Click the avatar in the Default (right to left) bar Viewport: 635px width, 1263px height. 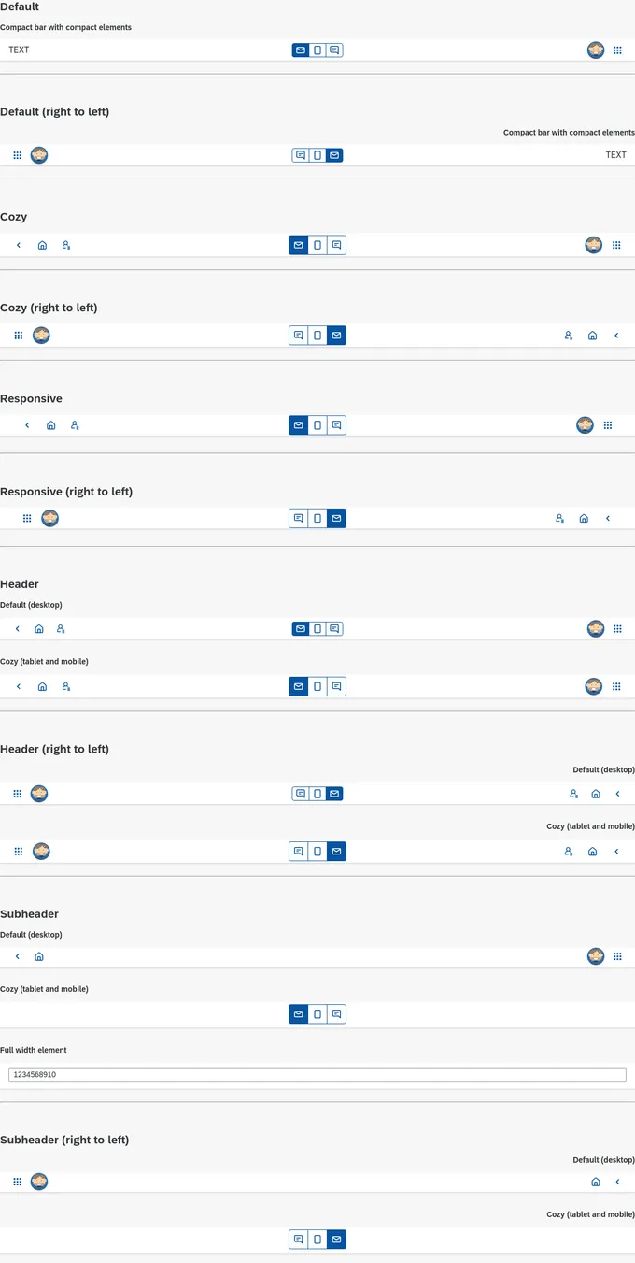coord(39,155)
